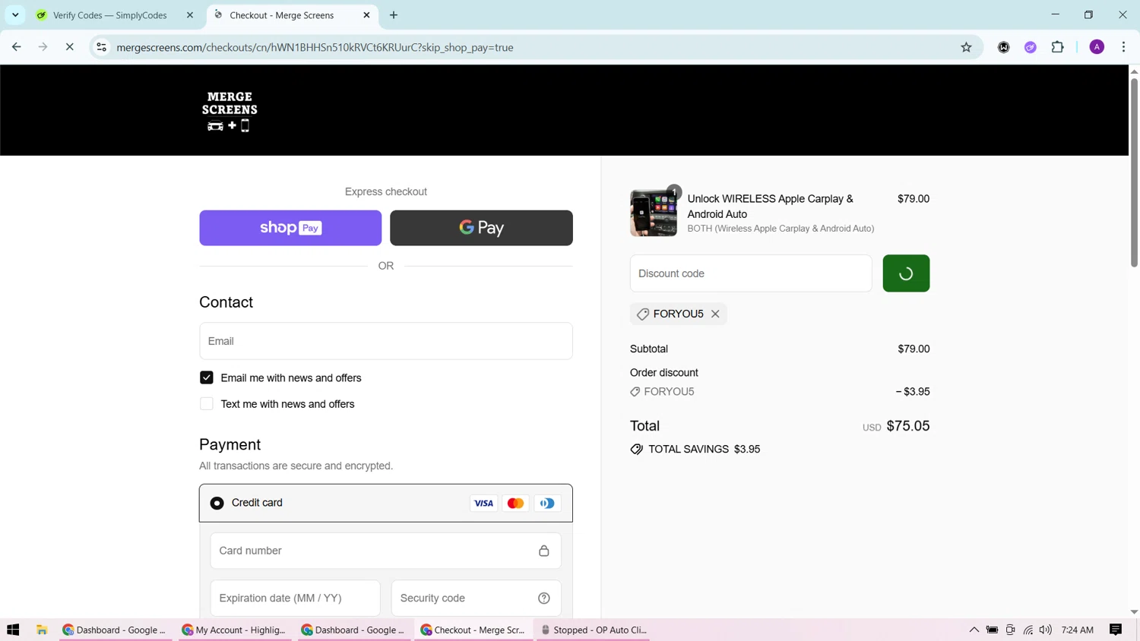Open File Explorer from taskbar

point(42,630)
